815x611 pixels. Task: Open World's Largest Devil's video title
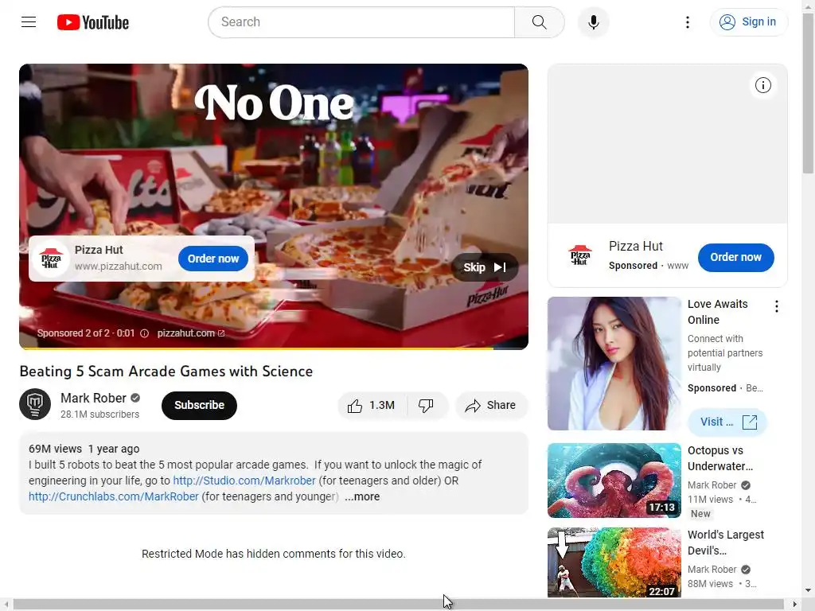(x=726, y=543)
